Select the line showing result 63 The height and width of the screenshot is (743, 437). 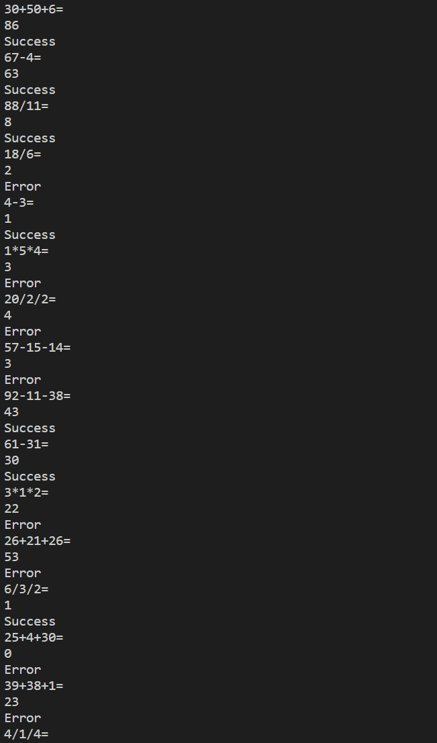coord(11,74)
